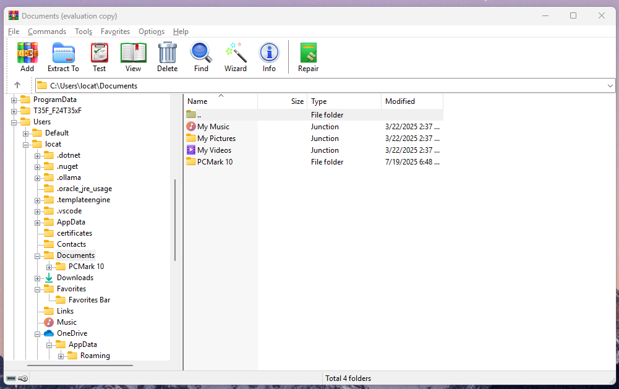Open the View file icon
The width and height of the screenshot is (619, 389).
(133, 56)
